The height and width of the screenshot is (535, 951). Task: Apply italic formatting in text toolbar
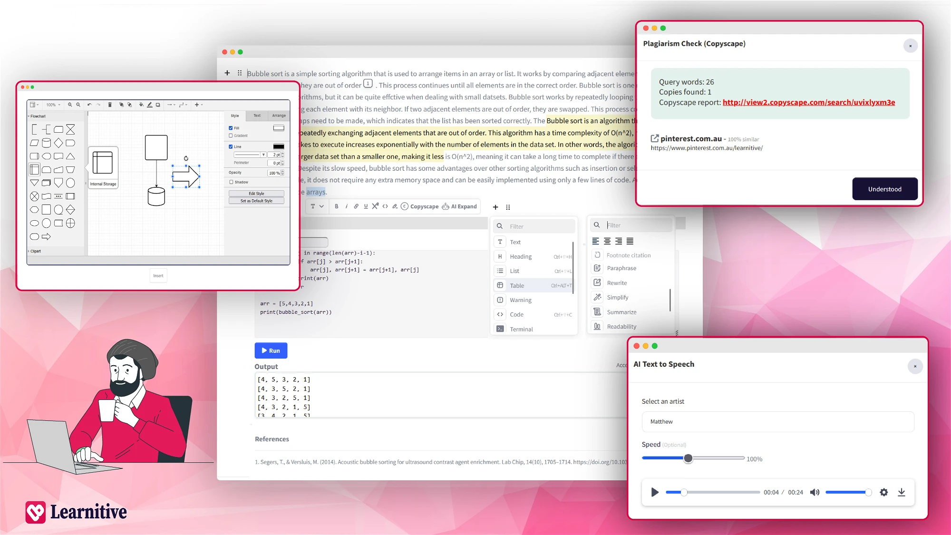[346, 206]
